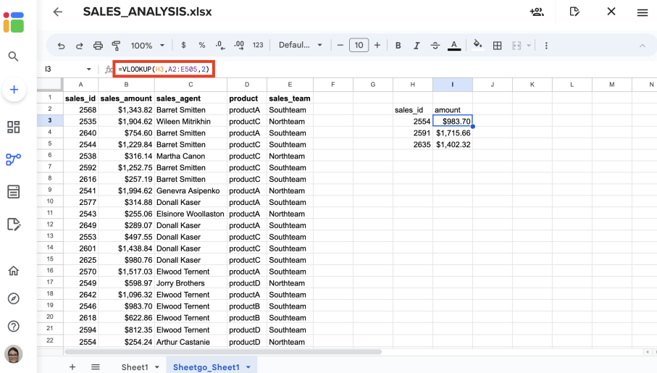Image resolution: width=657 pixels, height=373 pixels.
Task: Open the Sheetgo_Sheet1 tab dropdown arrow
Action: point(248,367)
